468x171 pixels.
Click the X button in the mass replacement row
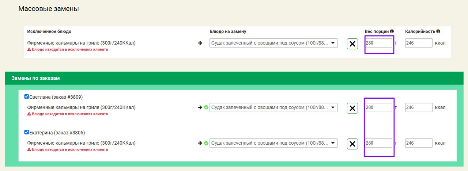pyautogui.click(x=352, y=44)
